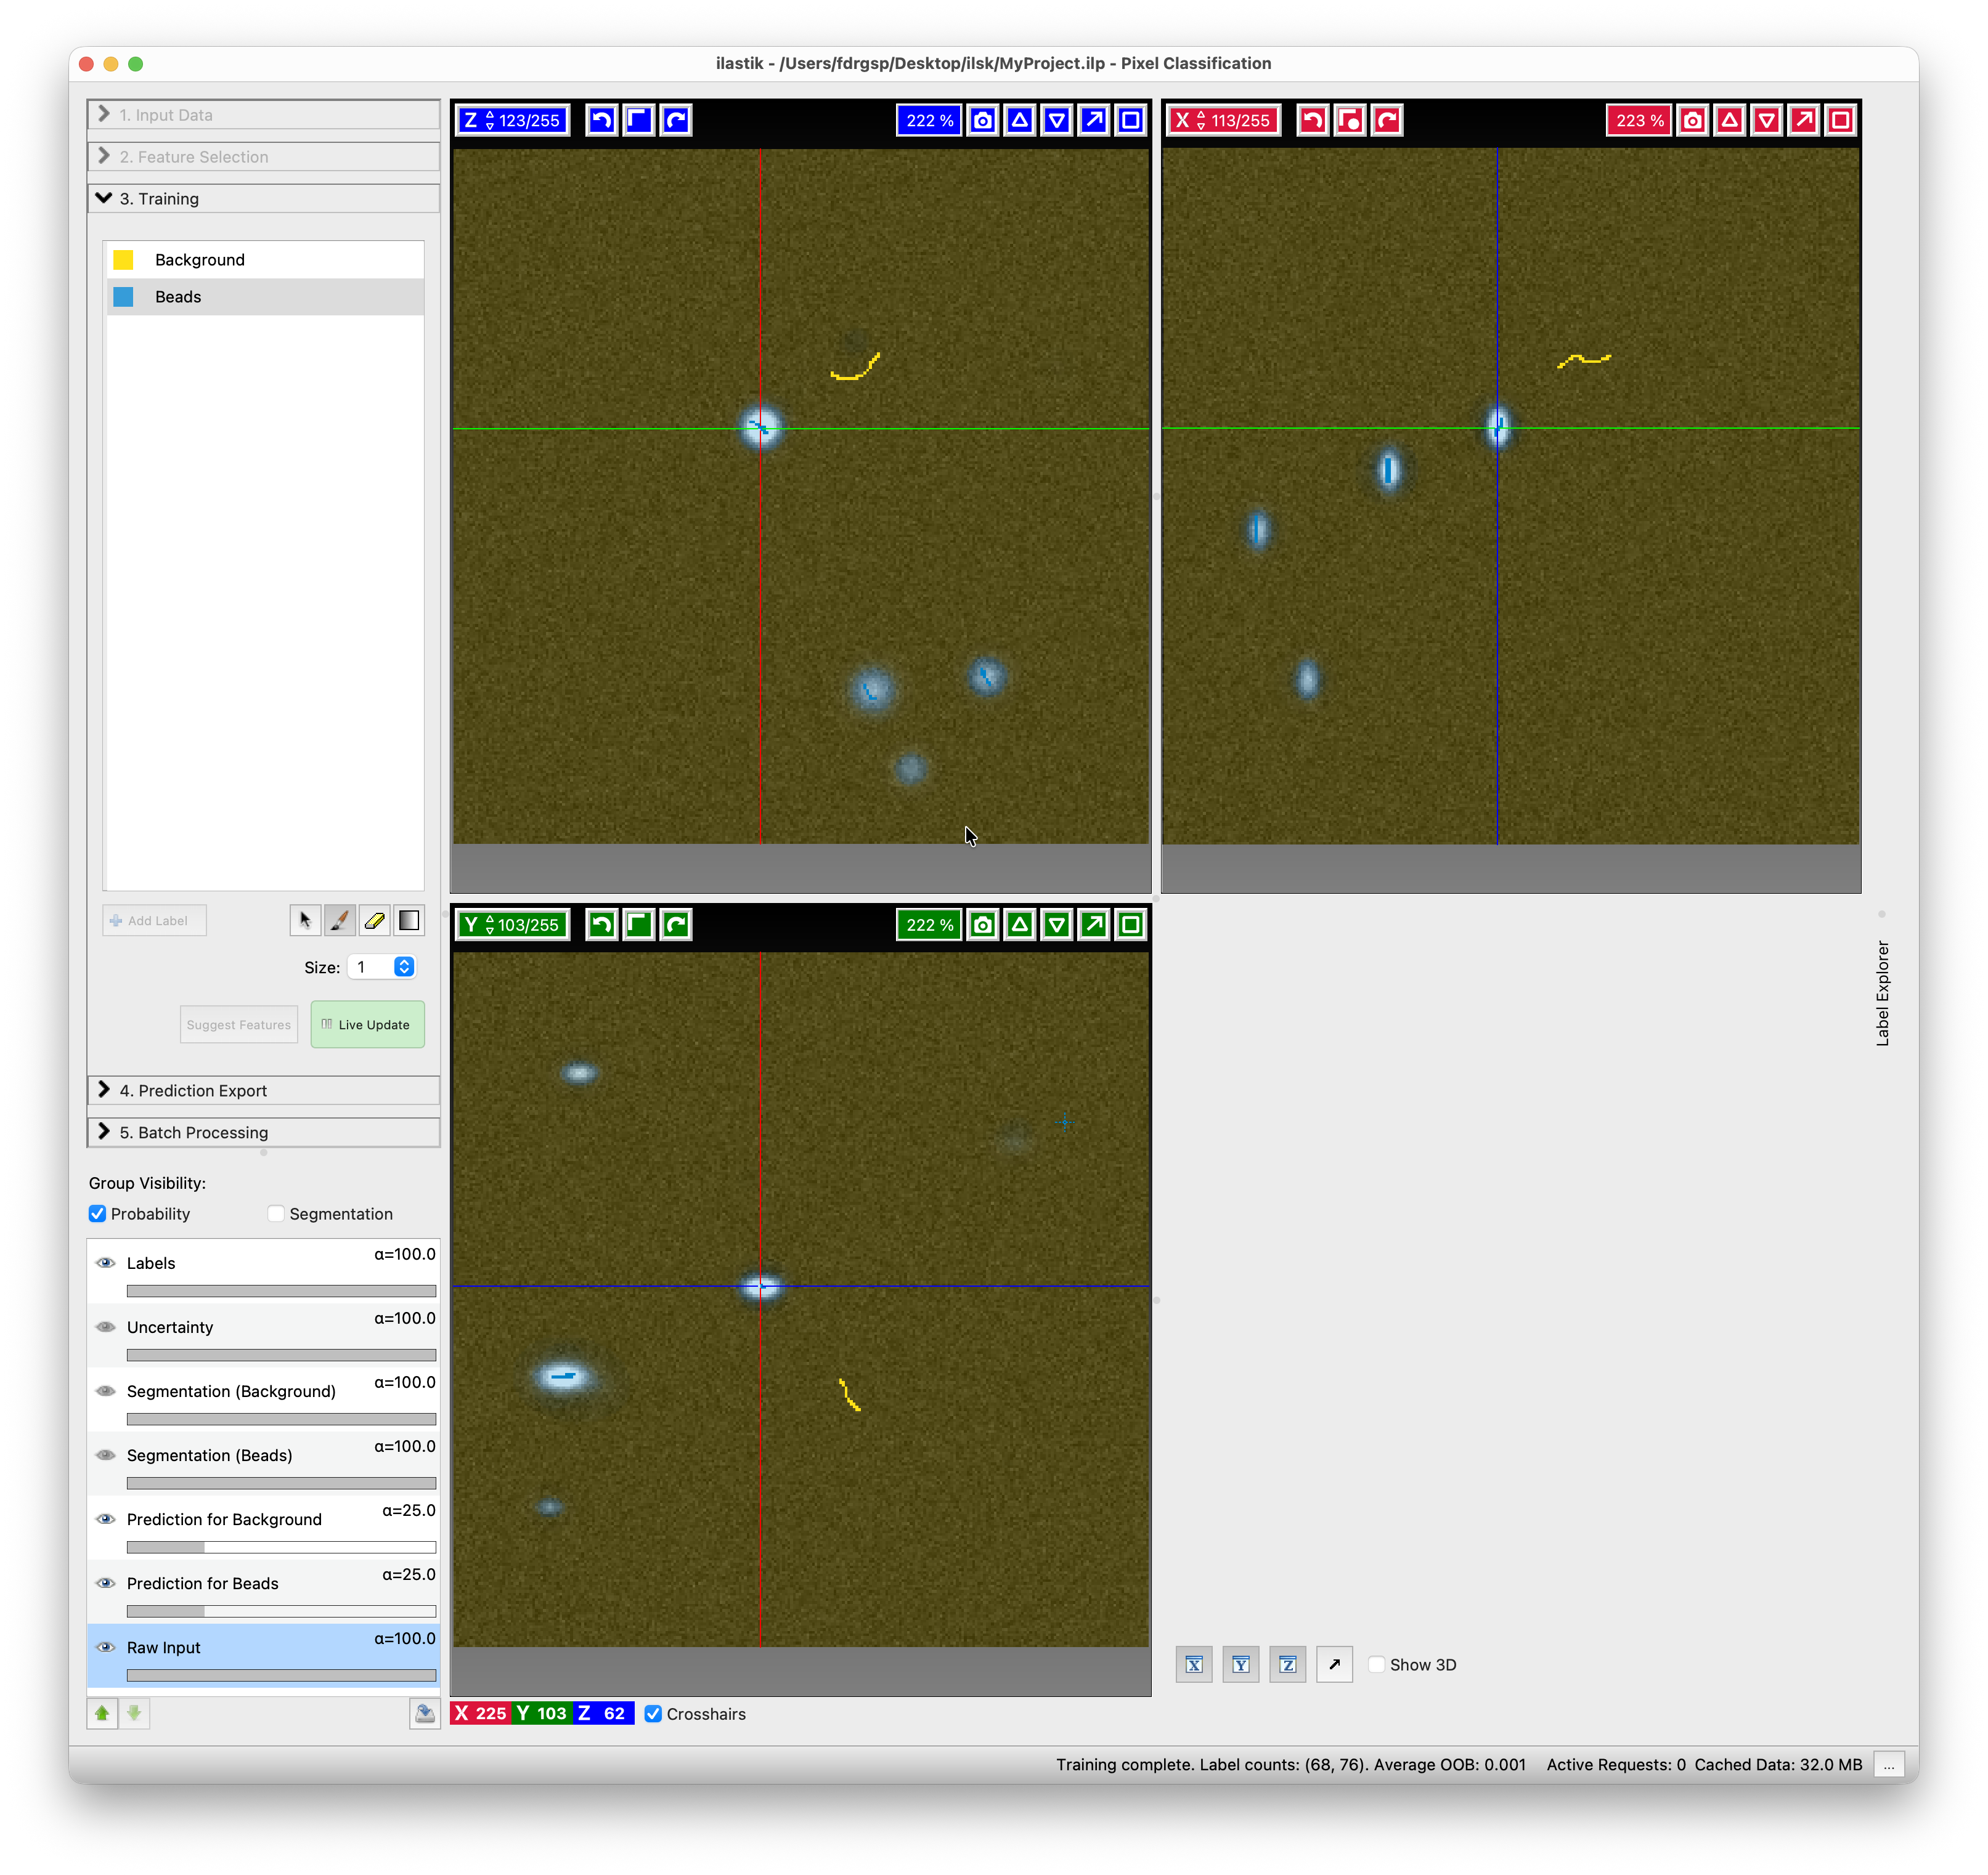Image resolution: width=1988 pixels, height=1875 pixels.
Task: Disable the Crosshairs checkbox
Action: pos(653,1713)
